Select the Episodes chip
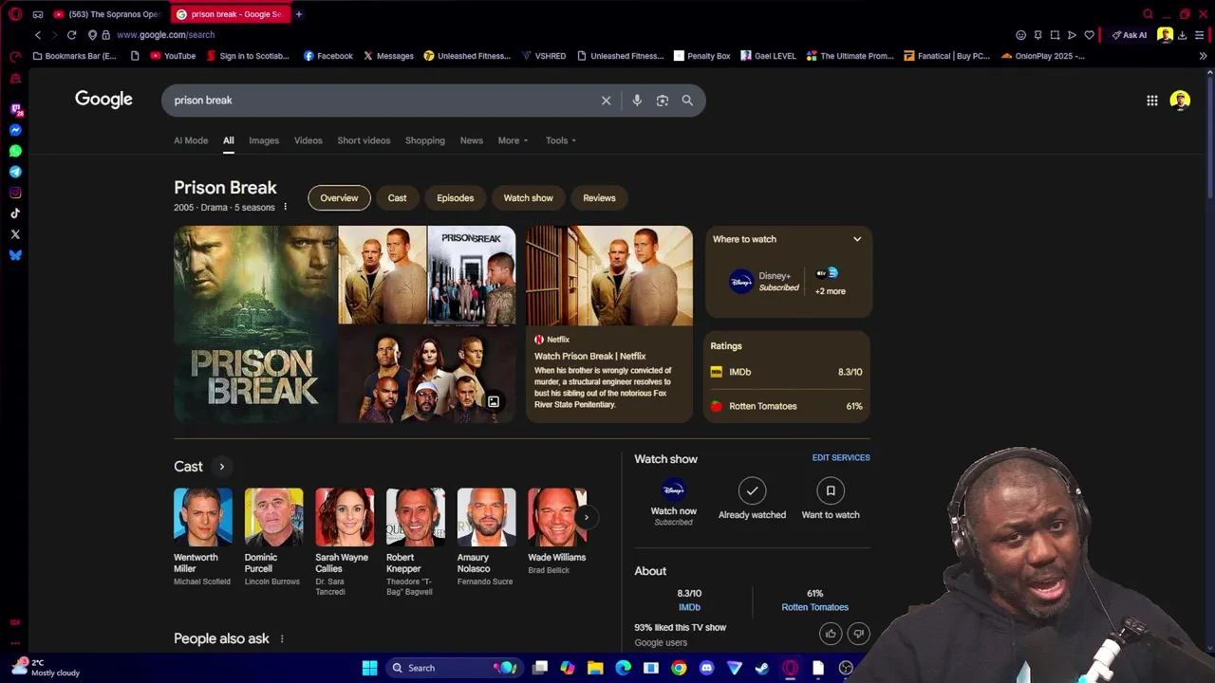 click(455, 198)
